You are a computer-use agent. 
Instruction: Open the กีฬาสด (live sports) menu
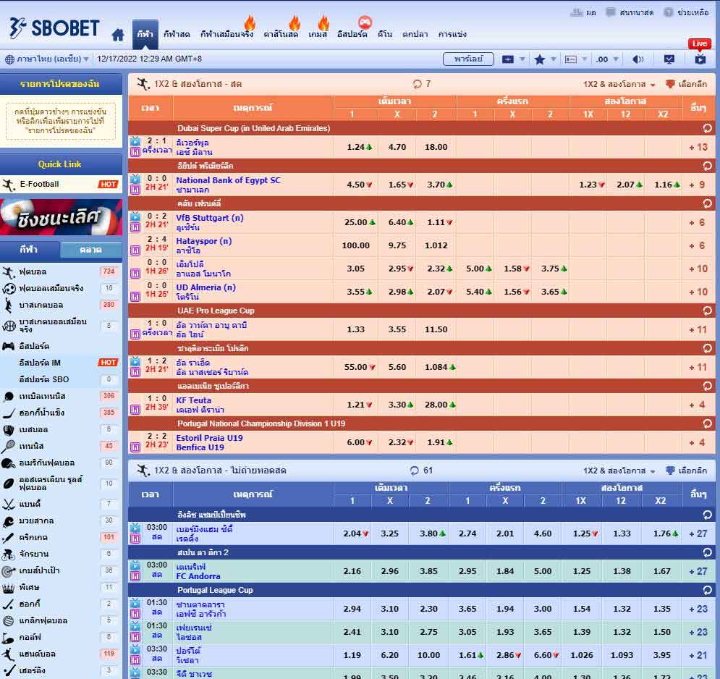click(177, 34)
